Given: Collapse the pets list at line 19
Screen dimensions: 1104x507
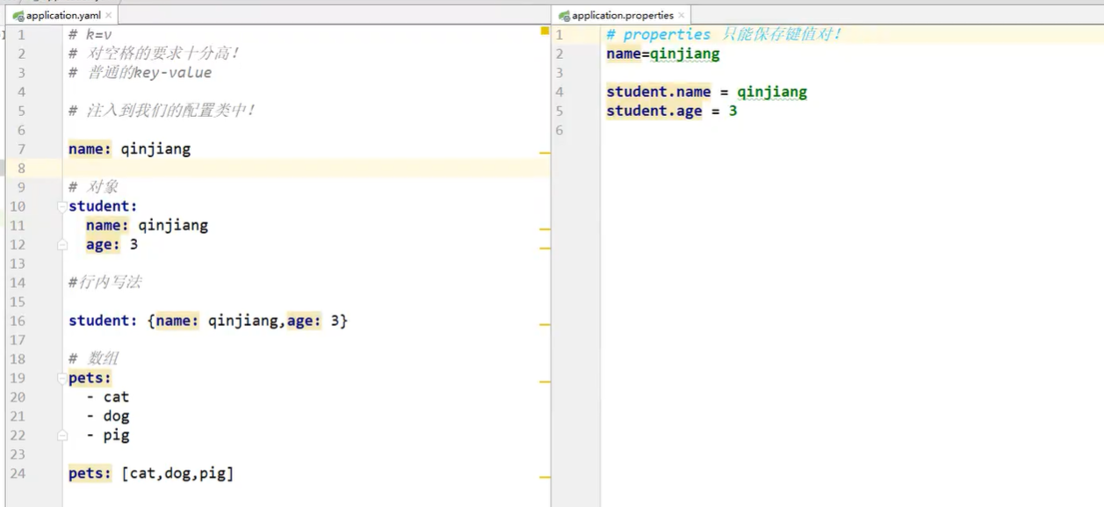Looking at the screenshot, I should pyautogui.click(x=62, y=378).
